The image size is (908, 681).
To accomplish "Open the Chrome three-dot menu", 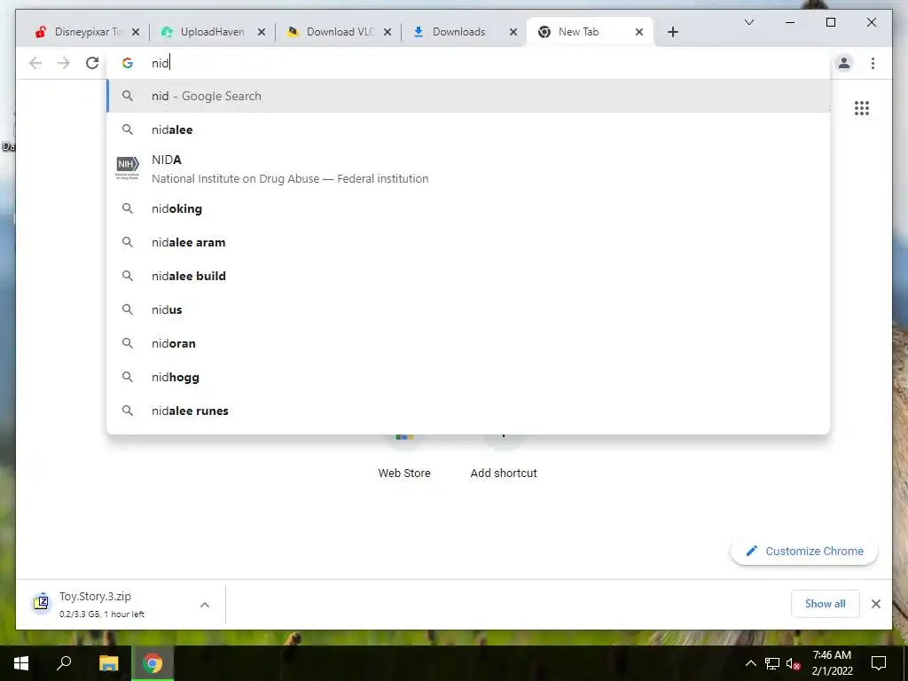I will pos(873,63).
